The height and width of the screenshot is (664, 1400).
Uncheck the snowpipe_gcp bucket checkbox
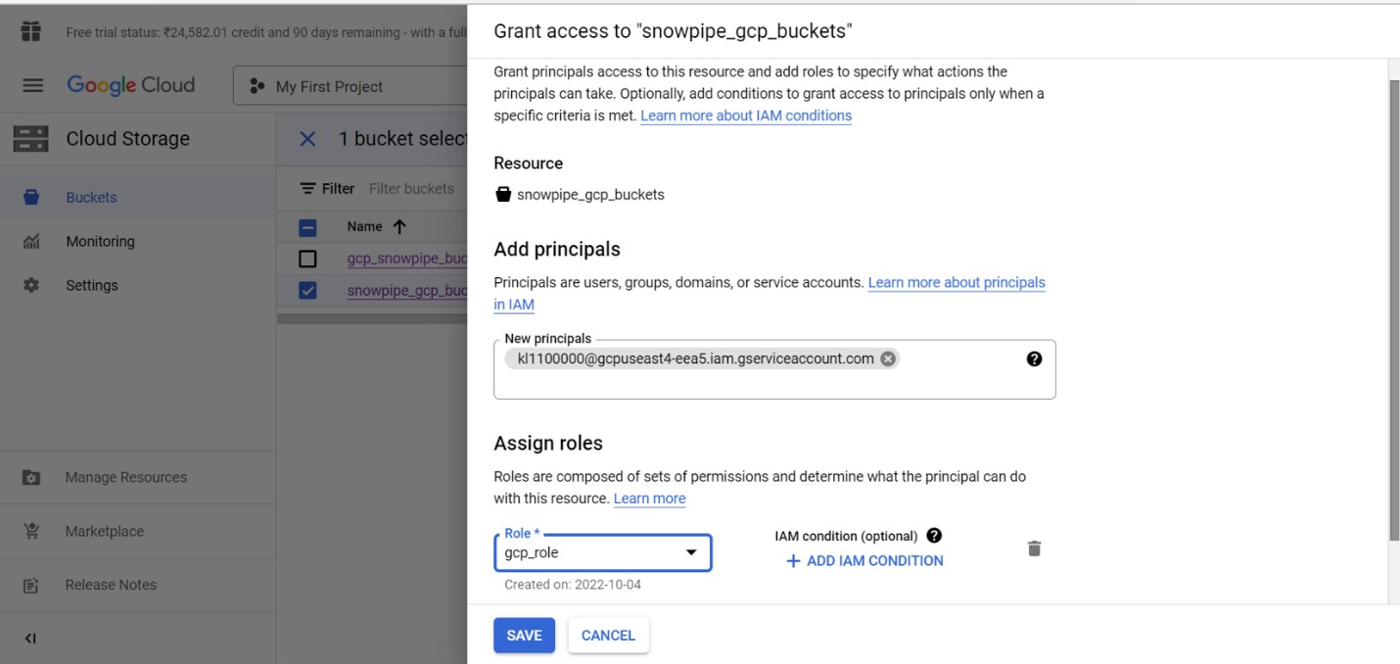307,291
